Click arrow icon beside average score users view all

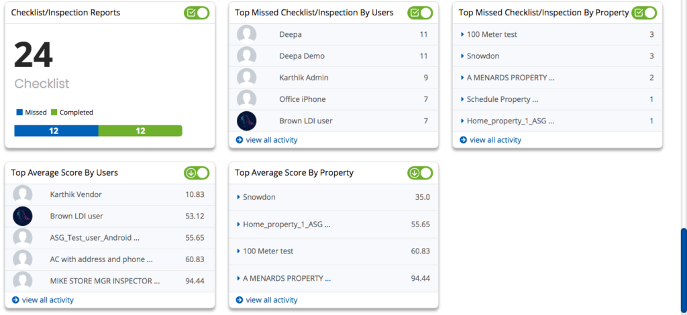click(x=16, y=300)
